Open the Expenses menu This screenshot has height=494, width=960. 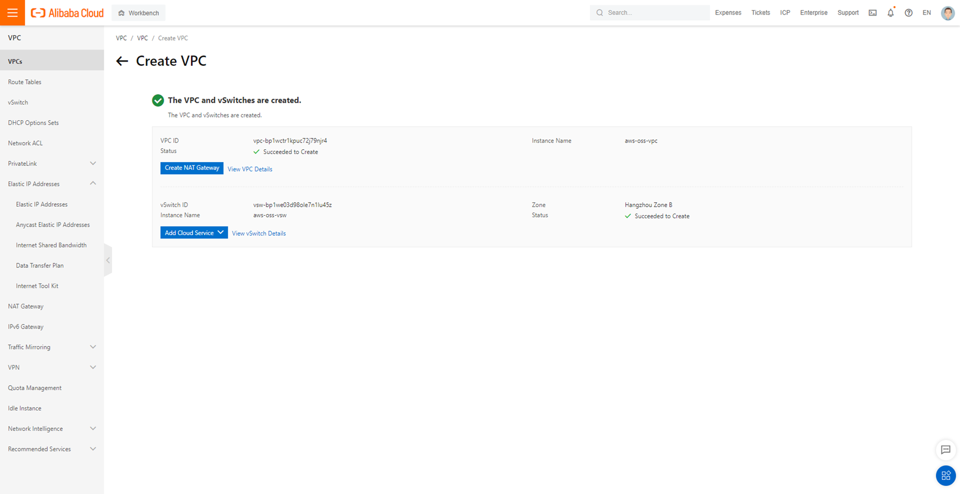click(728, 12)
